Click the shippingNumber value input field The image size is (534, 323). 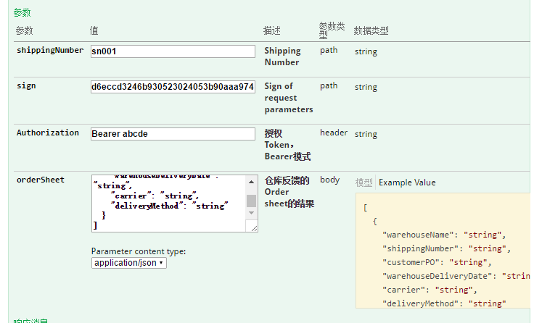pyautogui.click(x=173, y=51)
